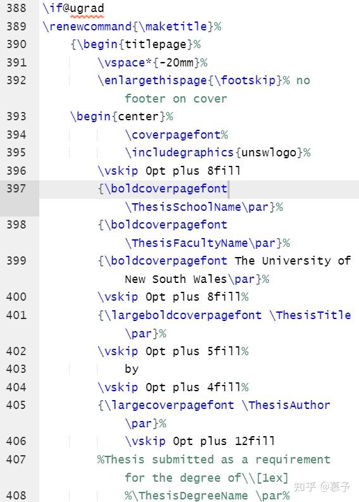The width and height of the screenshot is (359, 502).
Task: Click the word 'by' on line 403
Action: click(x=132, y=370)
